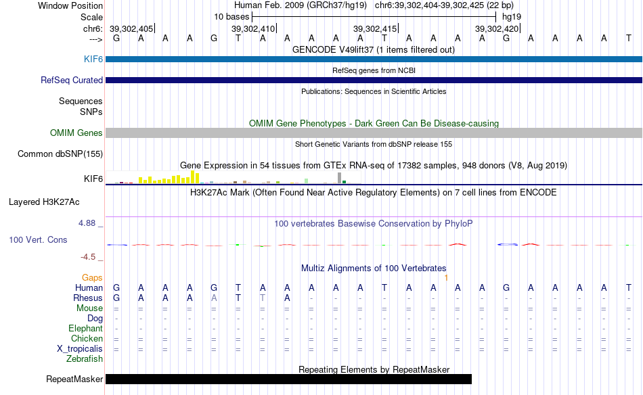Screen dimensions: 643x395
Task: Click the gray OMIM Genes bar
Action: pyautogui.click(x=374, y=133)
